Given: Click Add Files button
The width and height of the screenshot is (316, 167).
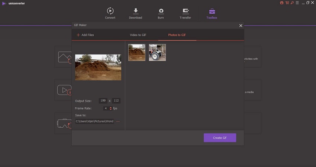Looking at the screenshot, I should 85,35.
